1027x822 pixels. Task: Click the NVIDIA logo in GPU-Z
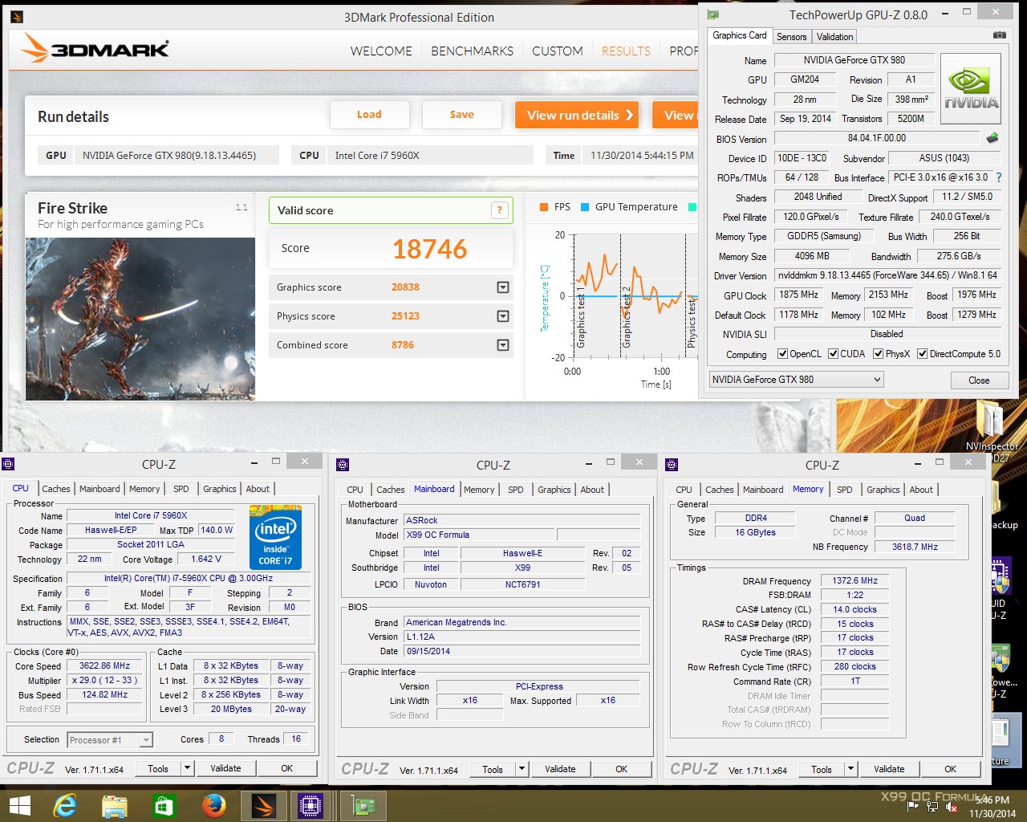click(971, 88)
